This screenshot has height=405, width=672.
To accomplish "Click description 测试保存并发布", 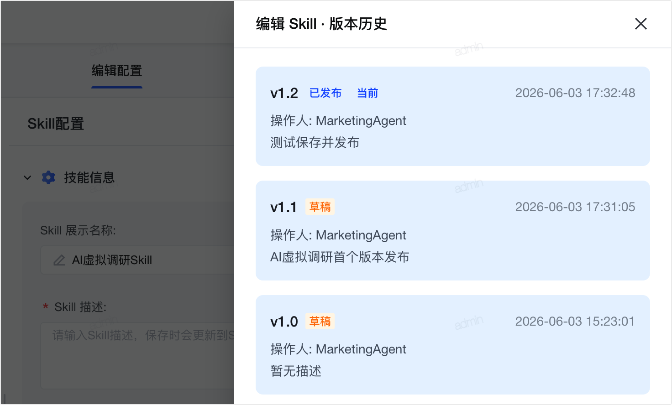I will coord(315,143).
